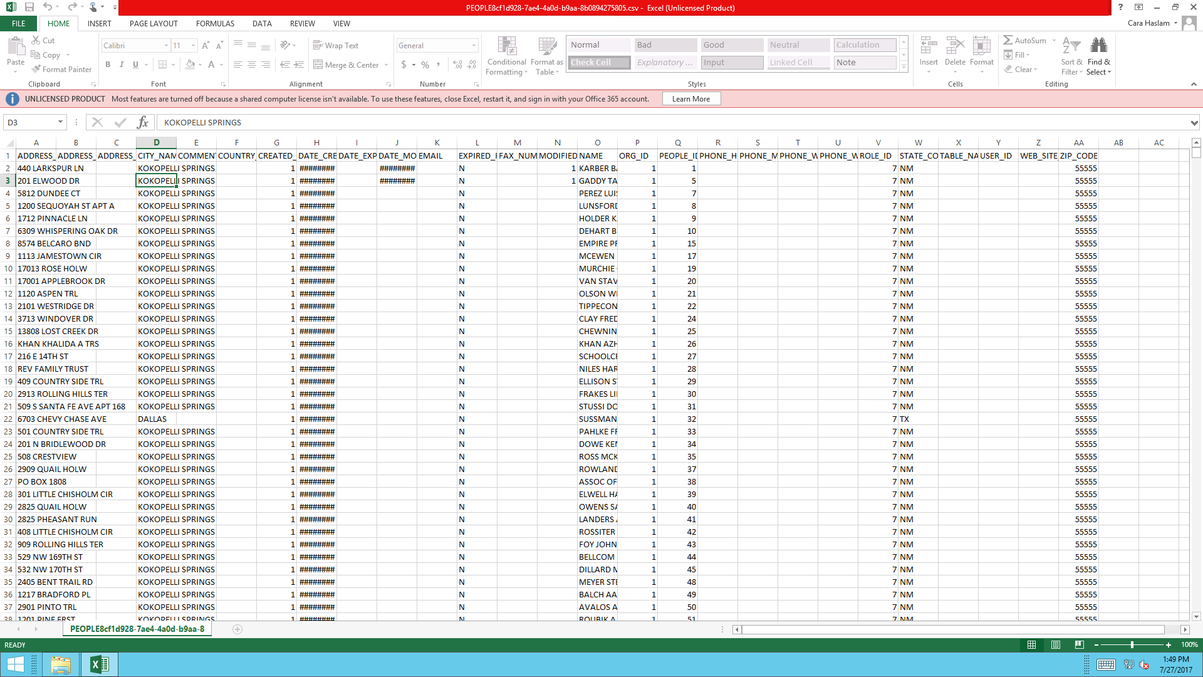Toggle Wrap Text on selected cell
This screenshot has width=1203, height=677.
click(x=336, y=46)
